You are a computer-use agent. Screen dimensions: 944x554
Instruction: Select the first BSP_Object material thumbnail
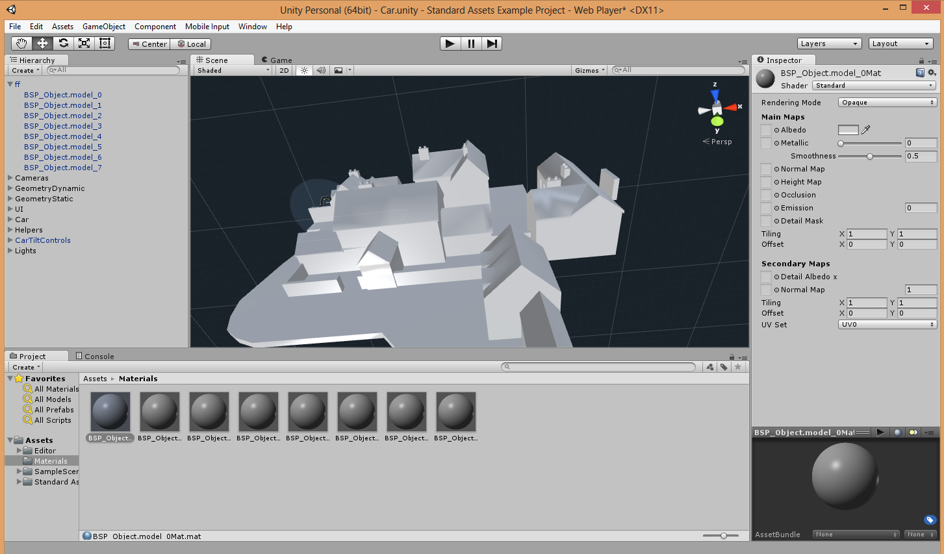tap(110, 412)
